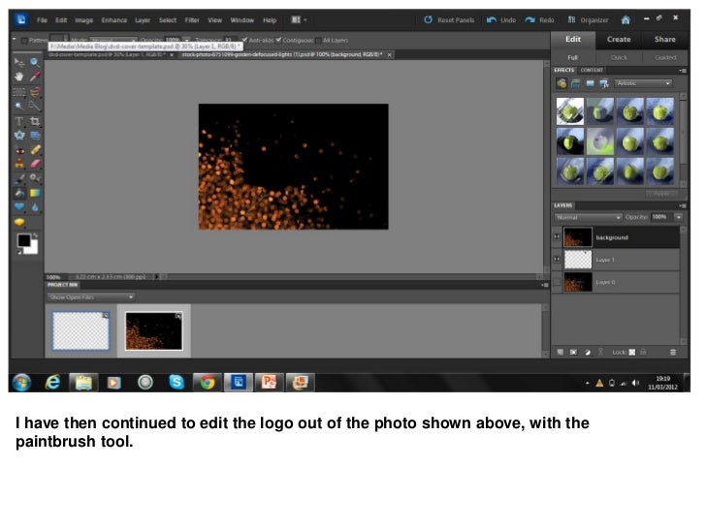Select the Clone Stamp tool
The image size is (706, 529).
(x=19, y=164)
